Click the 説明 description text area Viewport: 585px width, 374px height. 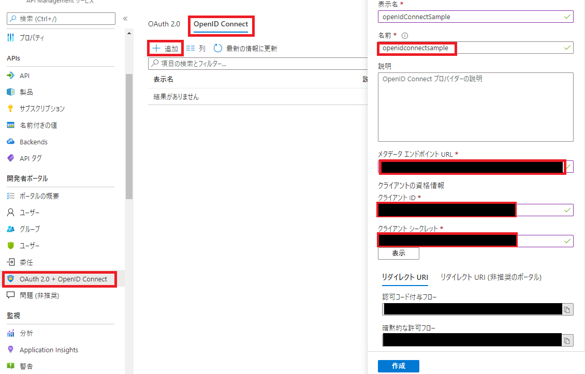(475, 107)
